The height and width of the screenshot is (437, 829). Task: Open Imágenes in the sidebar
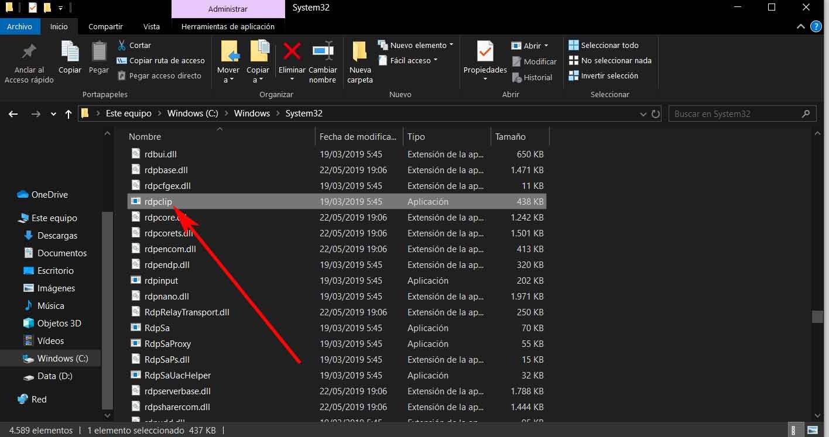[x=49, y=288]
